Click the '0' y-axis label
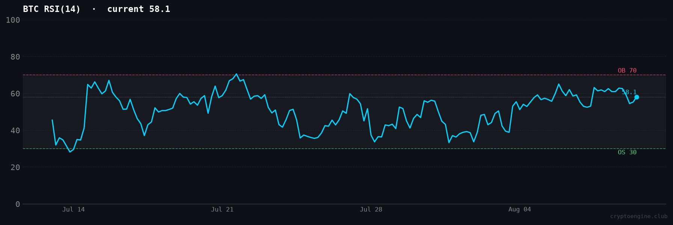This screenshot has width=673, height=225. pos(18,204)
